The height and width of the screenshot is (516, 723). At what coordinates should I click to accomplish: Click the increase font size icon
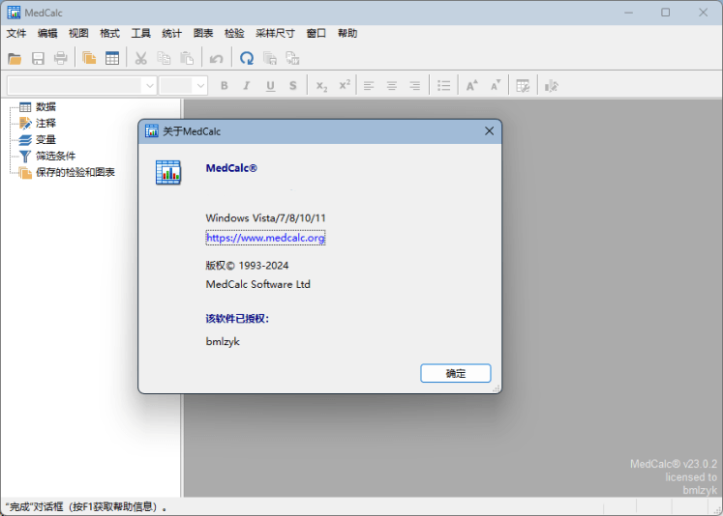click(471, 86)
